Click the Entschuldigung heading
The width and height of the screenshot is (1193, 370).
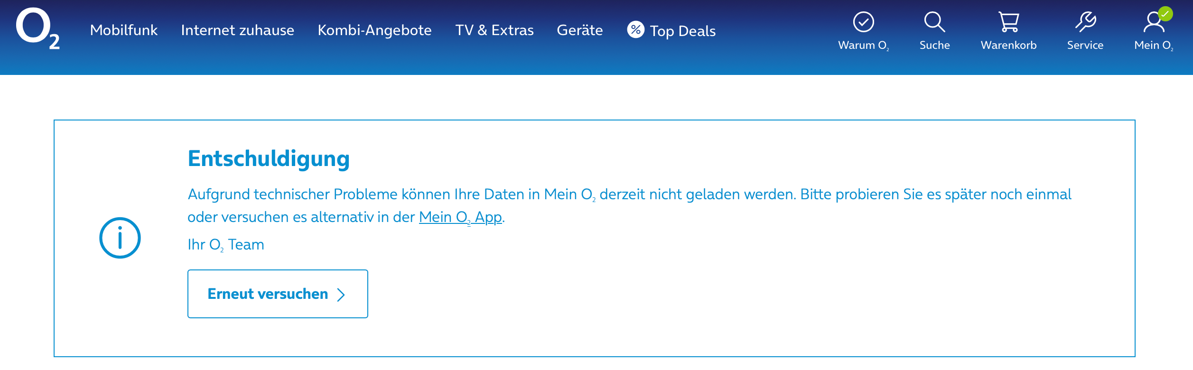[269, 158]
